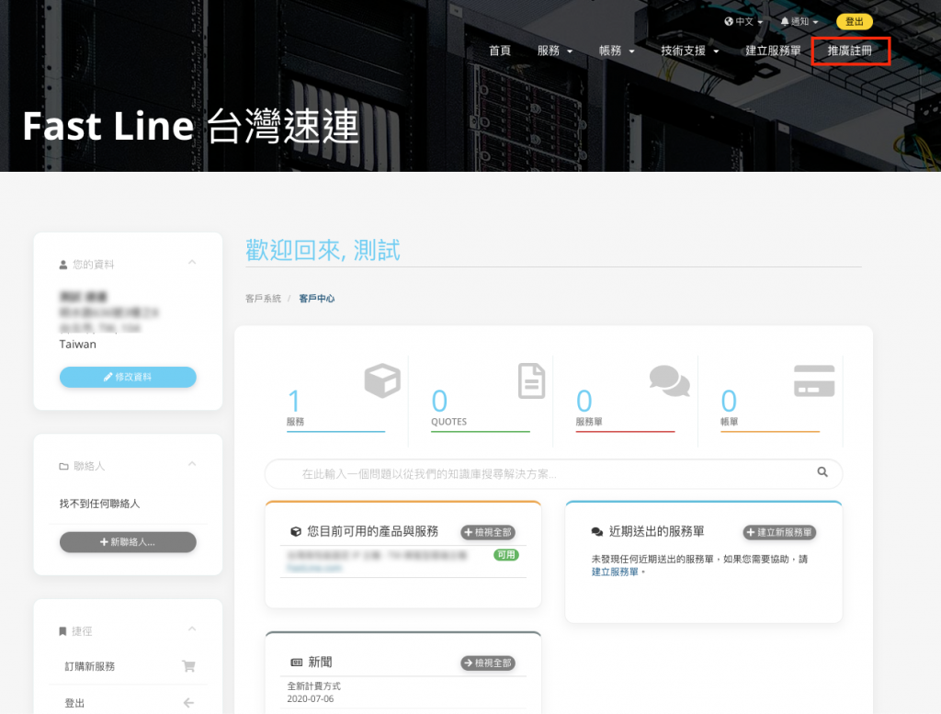
Task: Open the 通知 notifications dropdown
Action: [x=799, y=22]
